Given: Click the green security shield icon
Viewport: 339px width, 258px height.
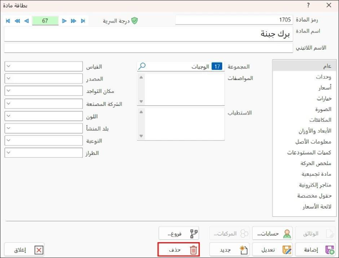Looking at the screenshot, I should coord(134,21).
